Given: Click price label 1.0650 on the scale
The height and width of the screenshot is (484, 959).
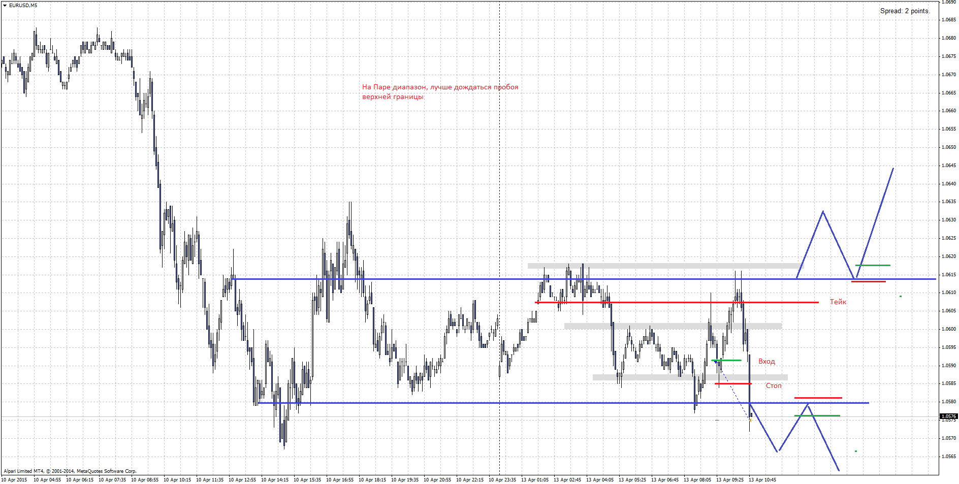Looking at the screenshot, I should [948, 147].
